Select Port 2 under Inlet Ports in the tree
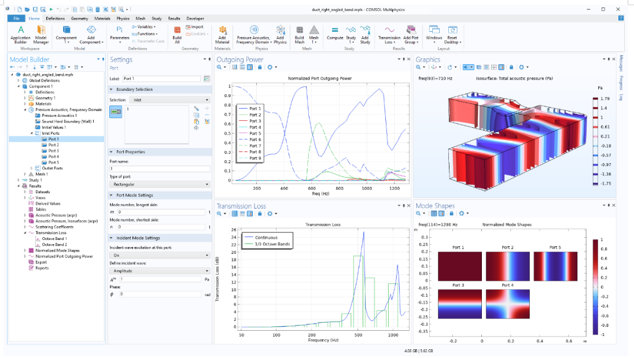The image size is (634, 358). pyautogui.click(x=54, y=145)
